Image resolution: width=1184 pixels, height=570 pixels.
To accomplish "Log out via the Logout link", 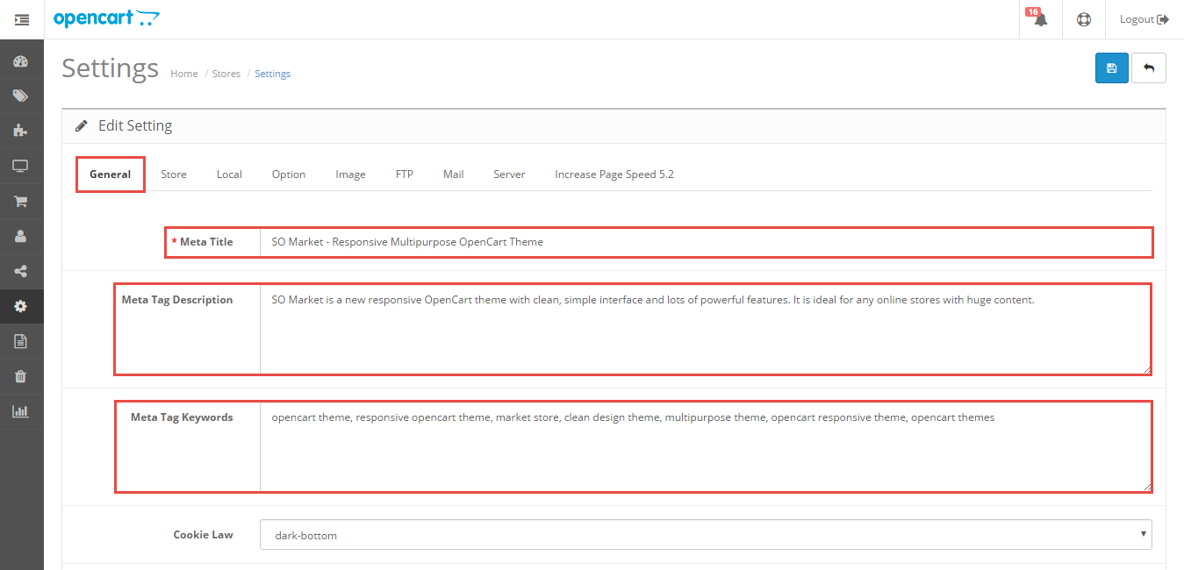I will tap(1145, 19).
